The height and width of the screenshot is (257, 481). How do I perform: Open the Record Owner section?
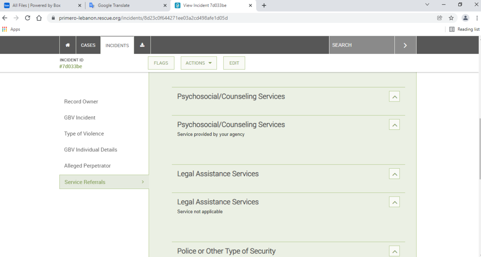(81, 102)
